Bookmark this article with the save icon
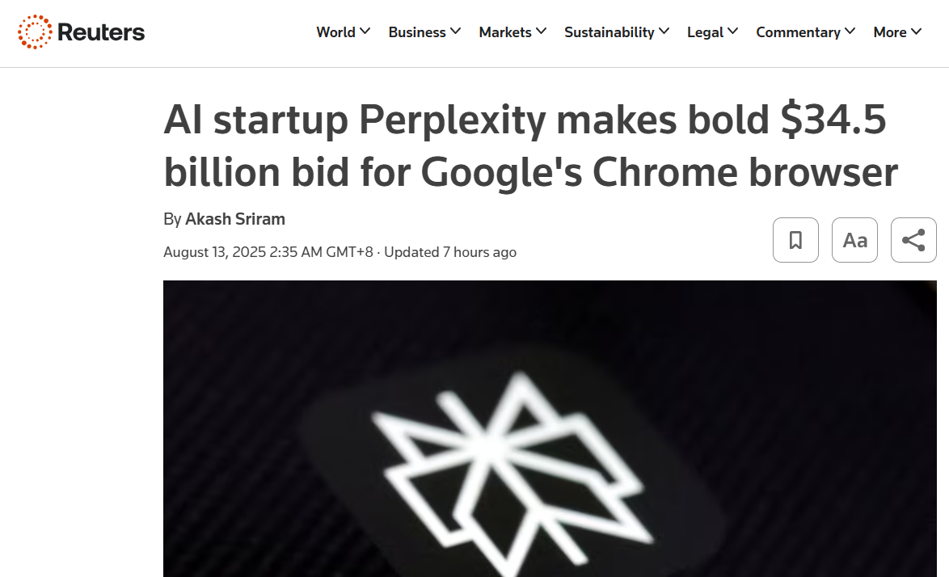The height and width of the screenshot is (577, 949). 795,240
